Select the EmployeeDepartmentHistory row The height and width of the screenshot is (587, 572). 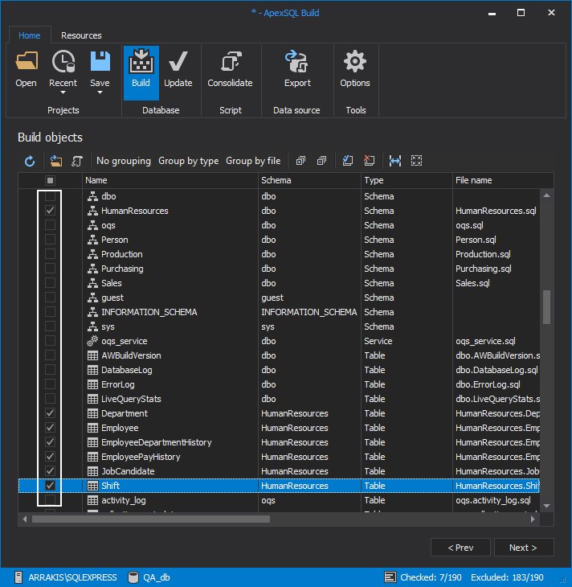[x=279, y=442]
